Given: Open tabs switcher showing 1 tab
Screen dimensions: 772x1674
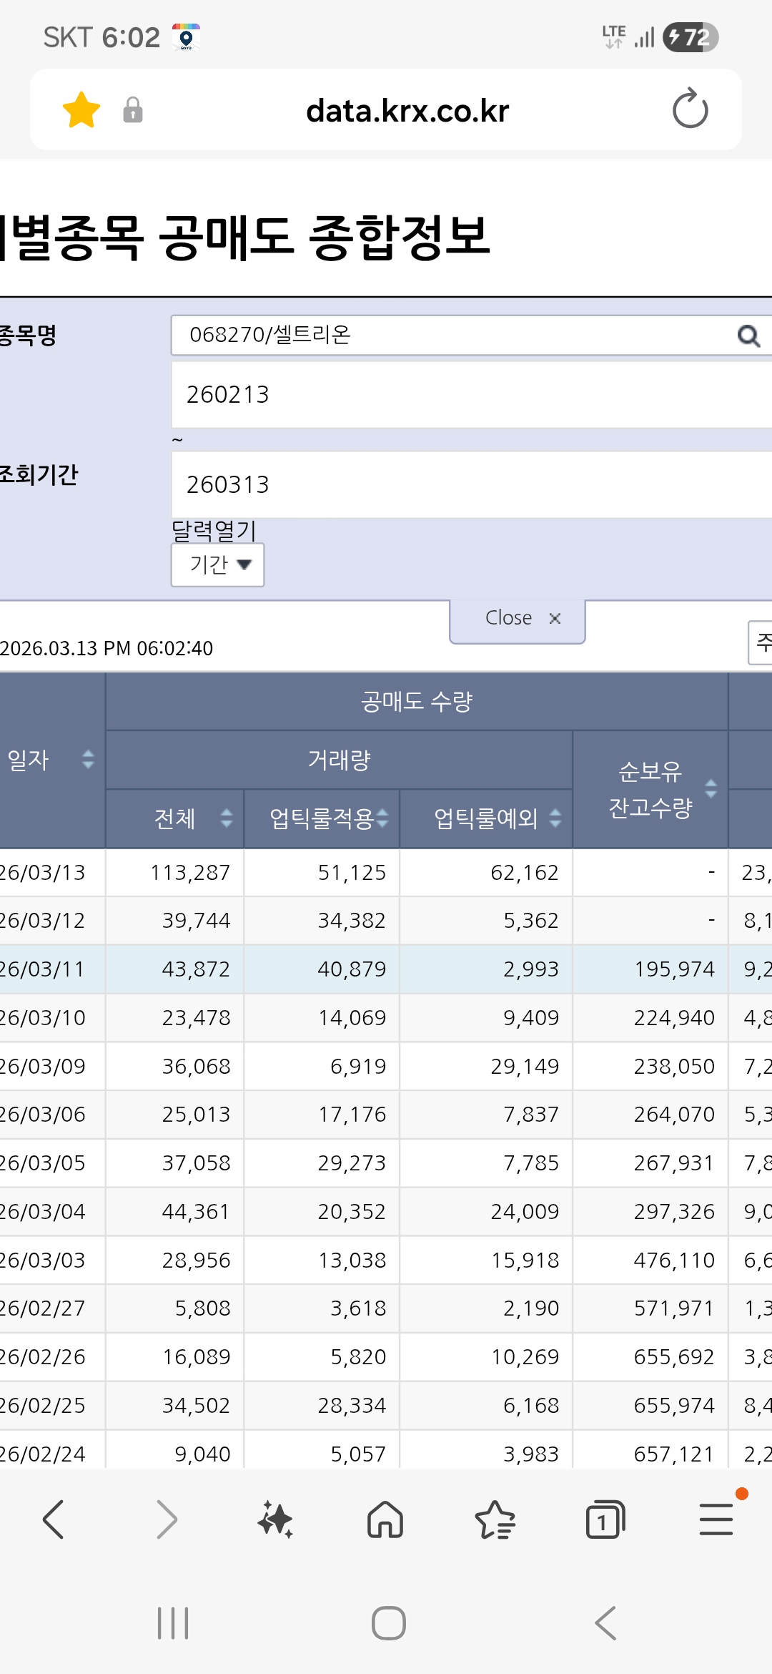Looking at the screenshot, I should (x=605, y=1519).
